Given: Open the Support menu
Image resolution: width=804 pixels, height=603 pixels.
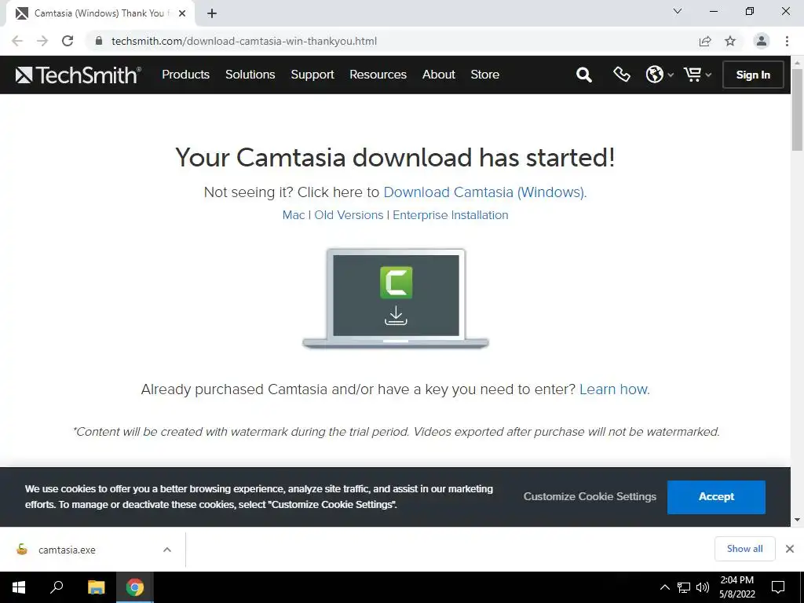Looking at the screenshot, I should pyautogui.click(x=312, y=75).
